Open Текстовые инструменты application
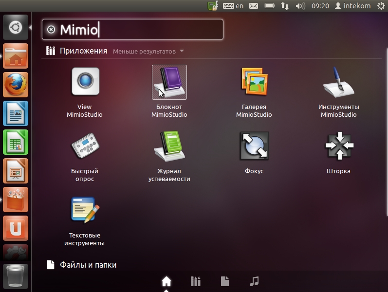 click(x=85, y=221)
